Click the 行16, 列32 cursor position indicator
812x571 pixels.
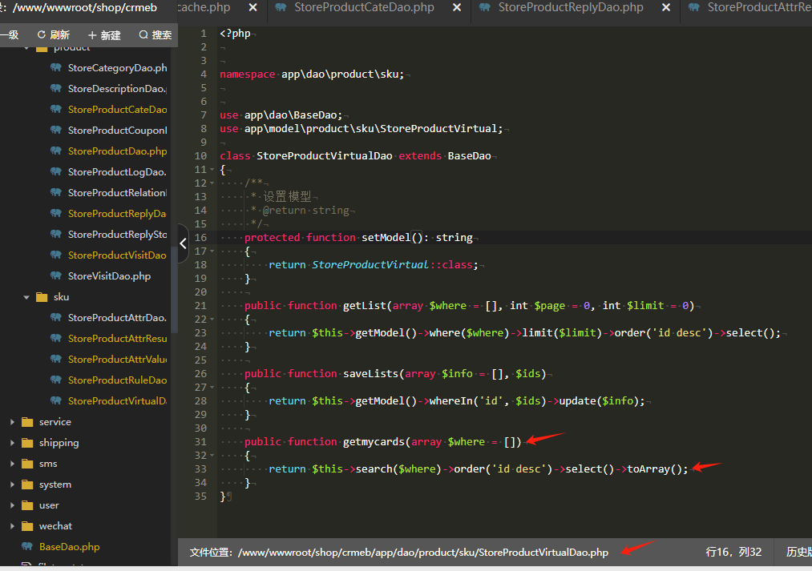[x=733, y=552]
